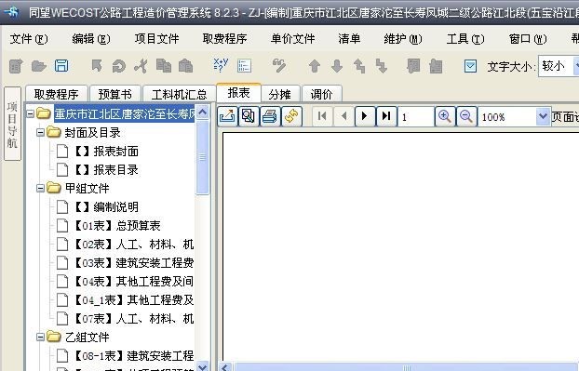Click the promote level arrow icon
The width and height of the screenshot is (579, 371).
359,66
